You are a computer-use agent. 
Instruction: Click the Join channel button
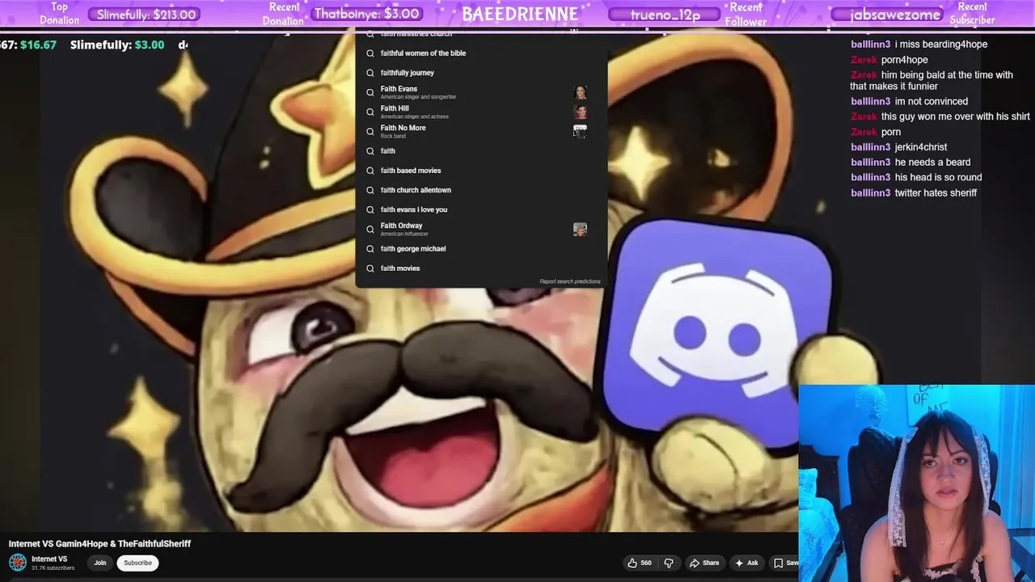coord(100,563)
